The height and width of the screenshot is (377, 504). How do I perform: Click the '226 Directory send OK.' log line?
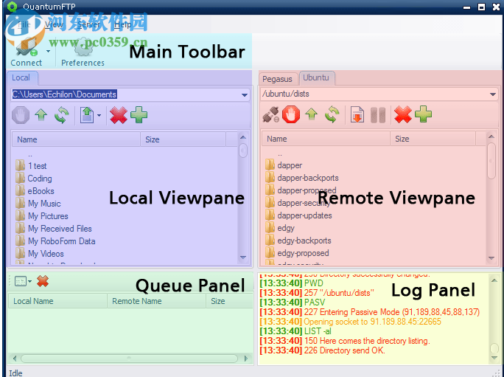pyautogui.click(x=323, y=350)
